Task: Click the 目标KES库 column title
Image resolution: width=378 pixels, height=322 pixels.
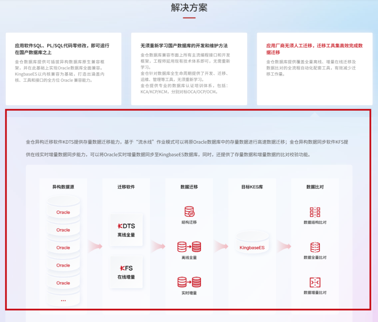Action: tap(252, 187)
